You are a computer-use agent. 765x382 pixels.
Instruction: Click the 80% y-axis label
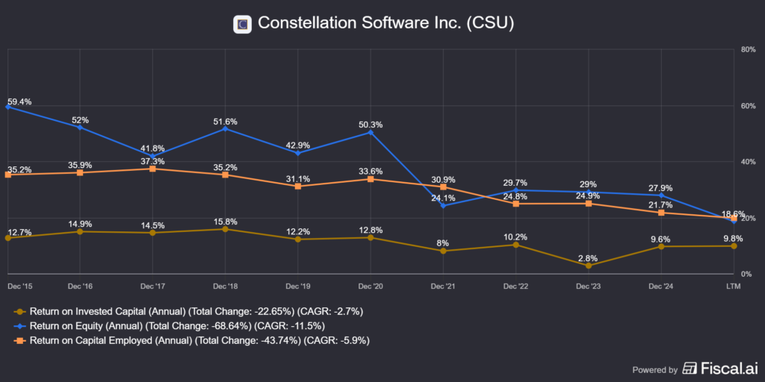click(746, 49)
